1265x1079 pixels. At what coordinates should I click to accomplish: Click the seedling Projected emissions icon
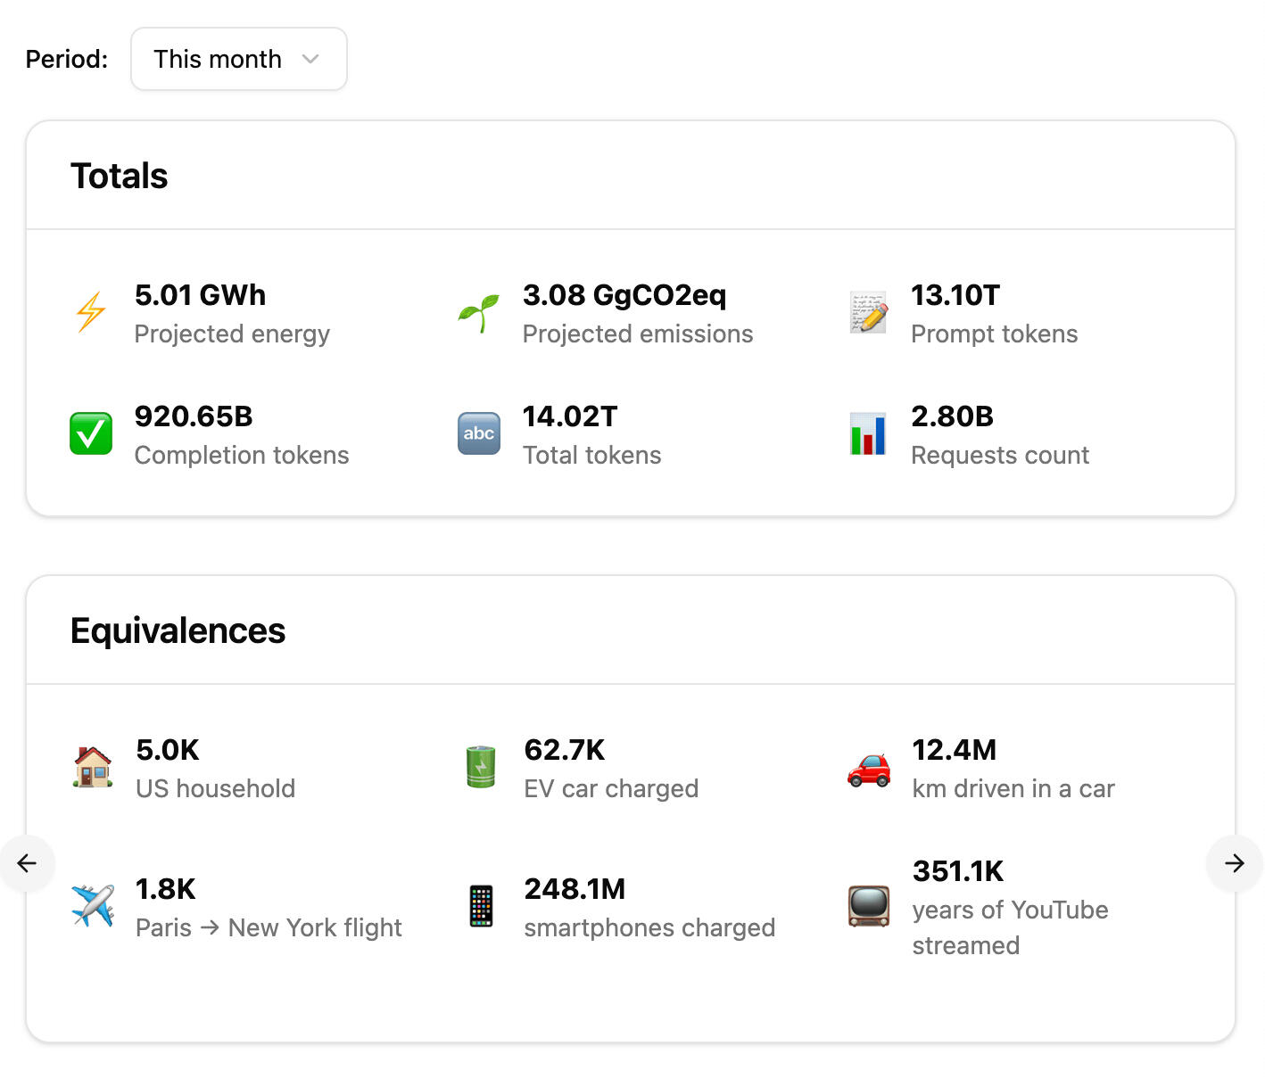[x=479, y=313]
